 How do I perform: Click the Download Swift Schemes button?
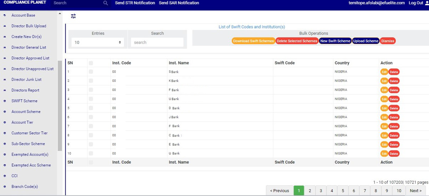click(x=253, y=41)
